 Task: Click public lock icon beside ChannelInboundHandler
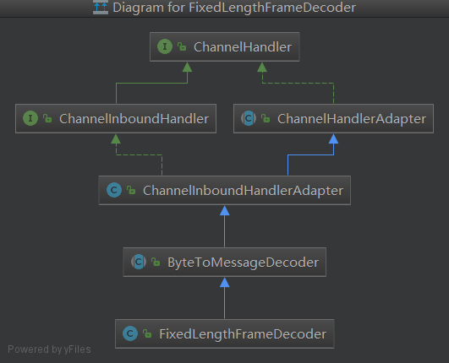(x=47, y=118)
